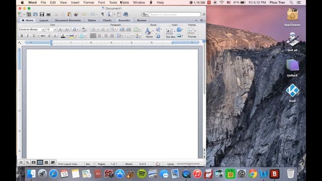
Task: Click the Align Text Right icon
Action: (106, 36)
